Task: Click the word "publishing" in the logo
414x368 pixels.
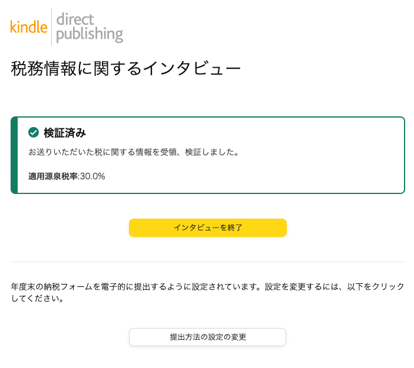Action: click(x=90, y=34)
